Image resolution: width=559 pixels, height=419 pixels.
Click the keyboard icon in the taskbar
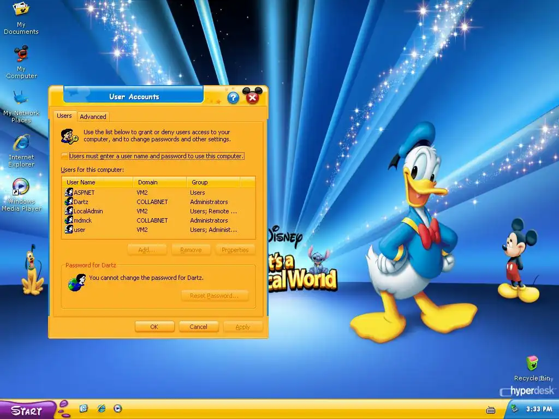(x=491, y=410)
